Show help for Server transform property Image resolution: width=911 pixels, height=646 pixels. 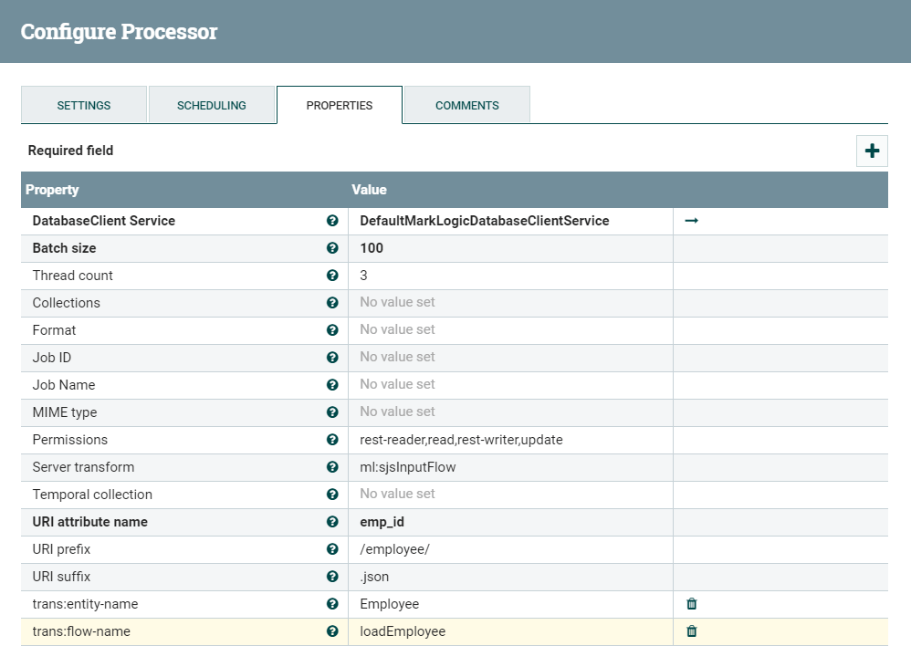point(332,466)
